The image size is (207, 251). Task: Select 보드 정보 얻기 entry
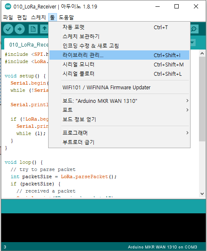pyautogui.click(x=119, y=119)
